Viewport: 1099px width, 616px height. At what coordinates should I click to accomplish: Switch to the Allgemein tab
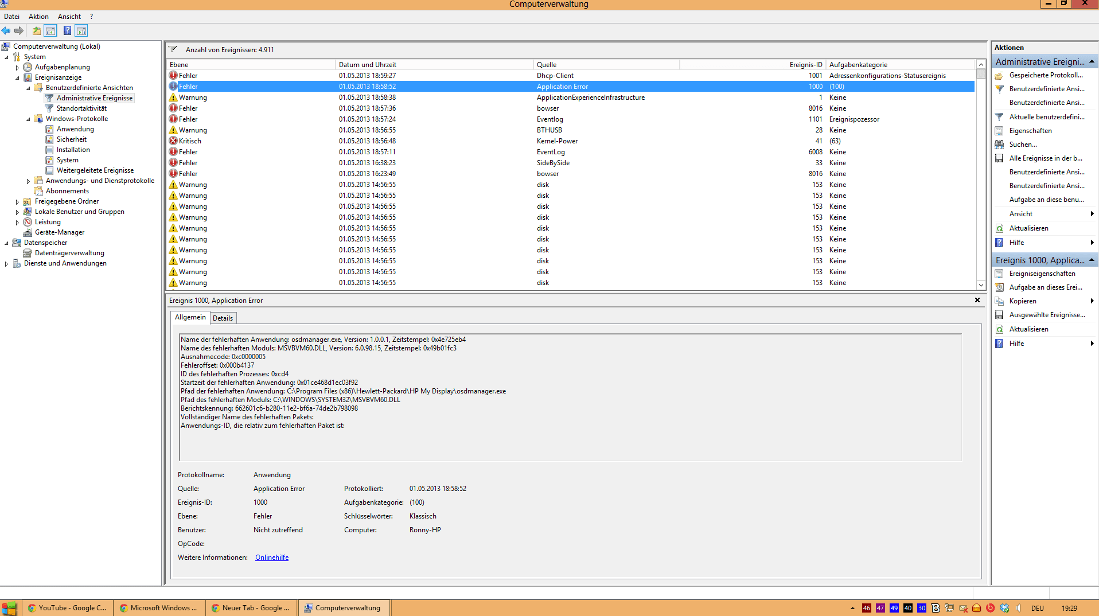tap(190, 317)
